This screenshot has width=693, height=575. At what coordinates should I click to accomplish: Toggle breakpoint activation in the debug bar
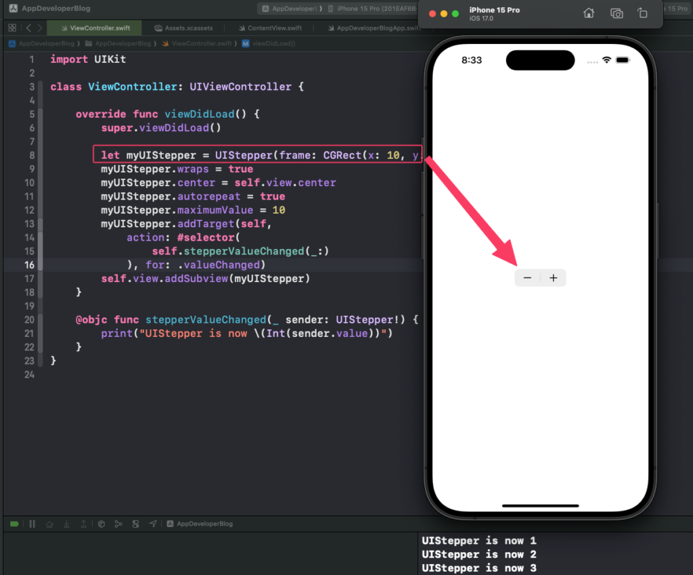pyautogui.click(x=14, y=524)
